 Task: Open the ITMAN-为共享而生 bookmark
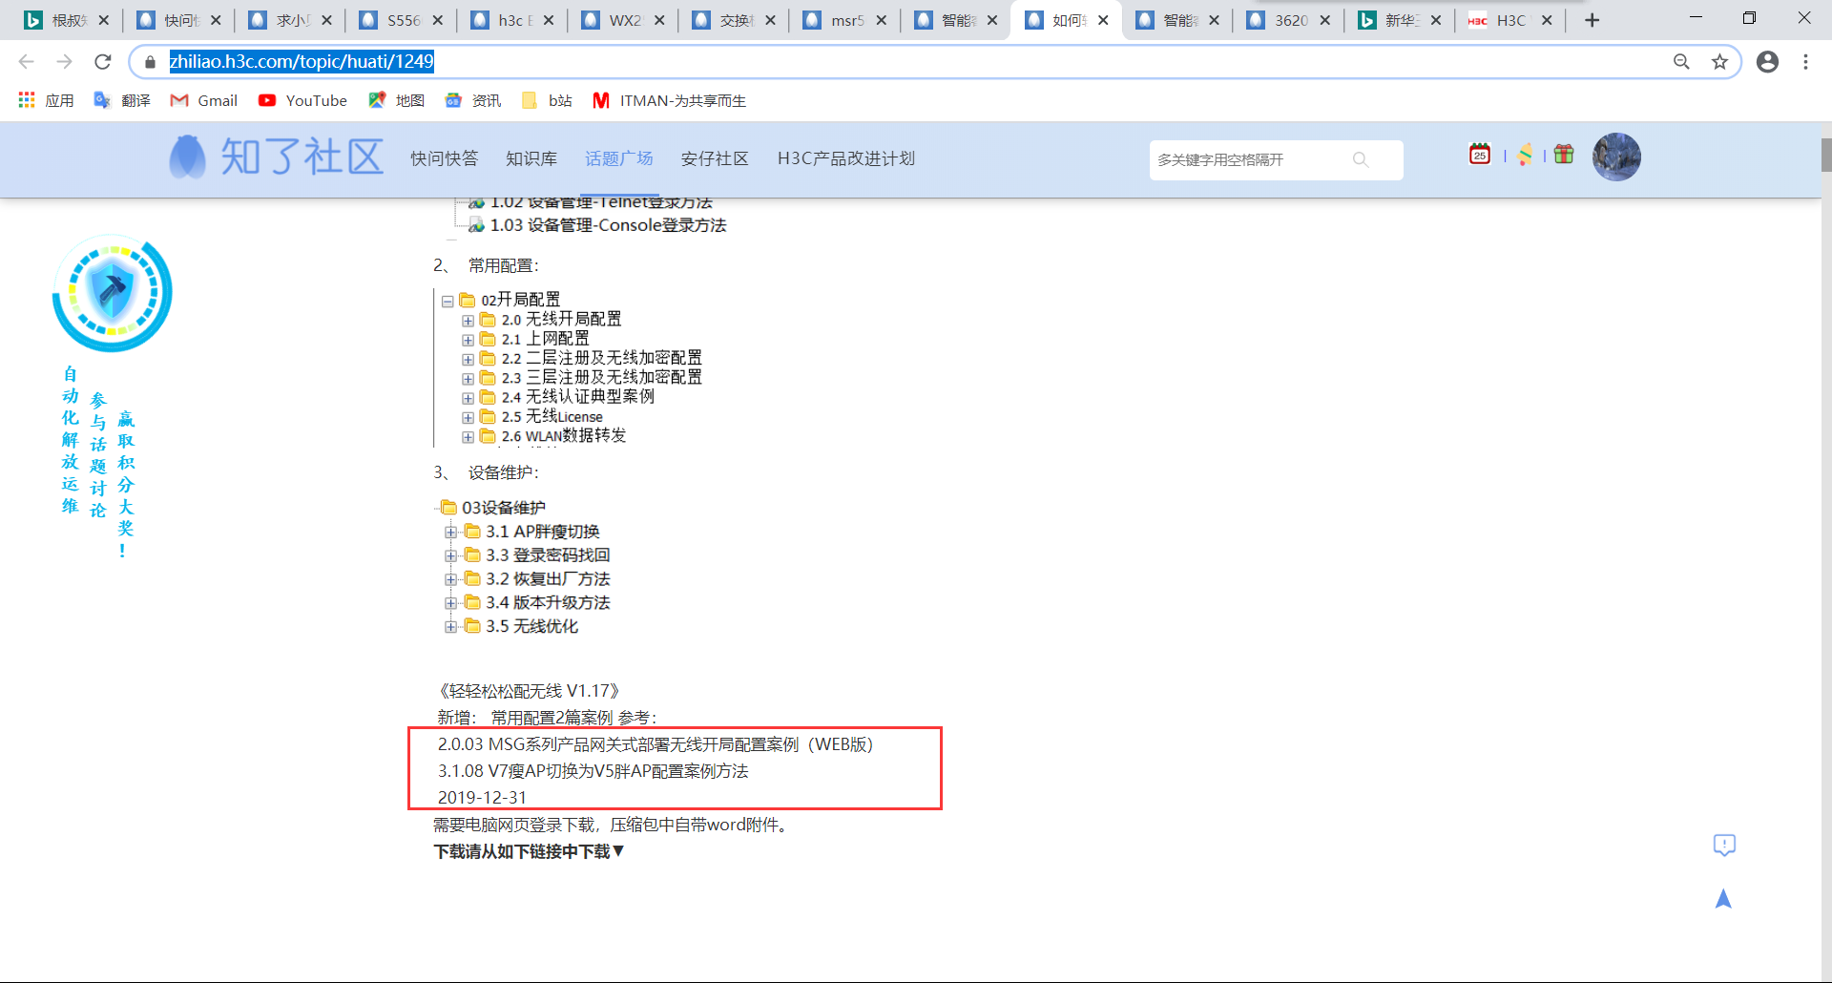point(669,100)
